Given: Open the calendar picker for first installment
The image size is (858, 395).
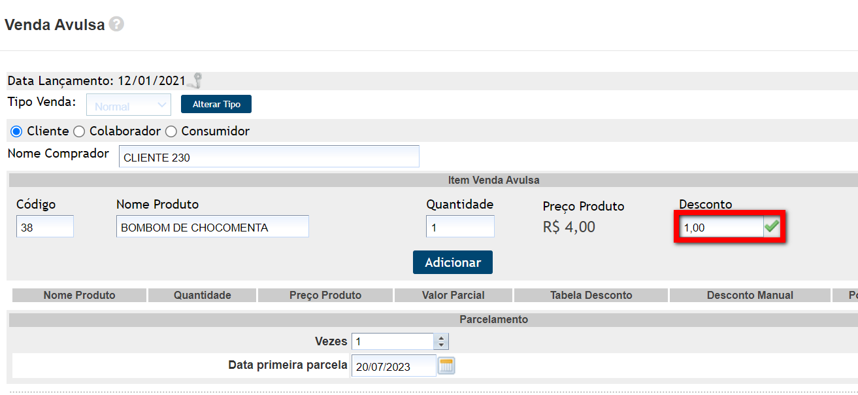Looking at the screenshot, I should click(446, 366).
